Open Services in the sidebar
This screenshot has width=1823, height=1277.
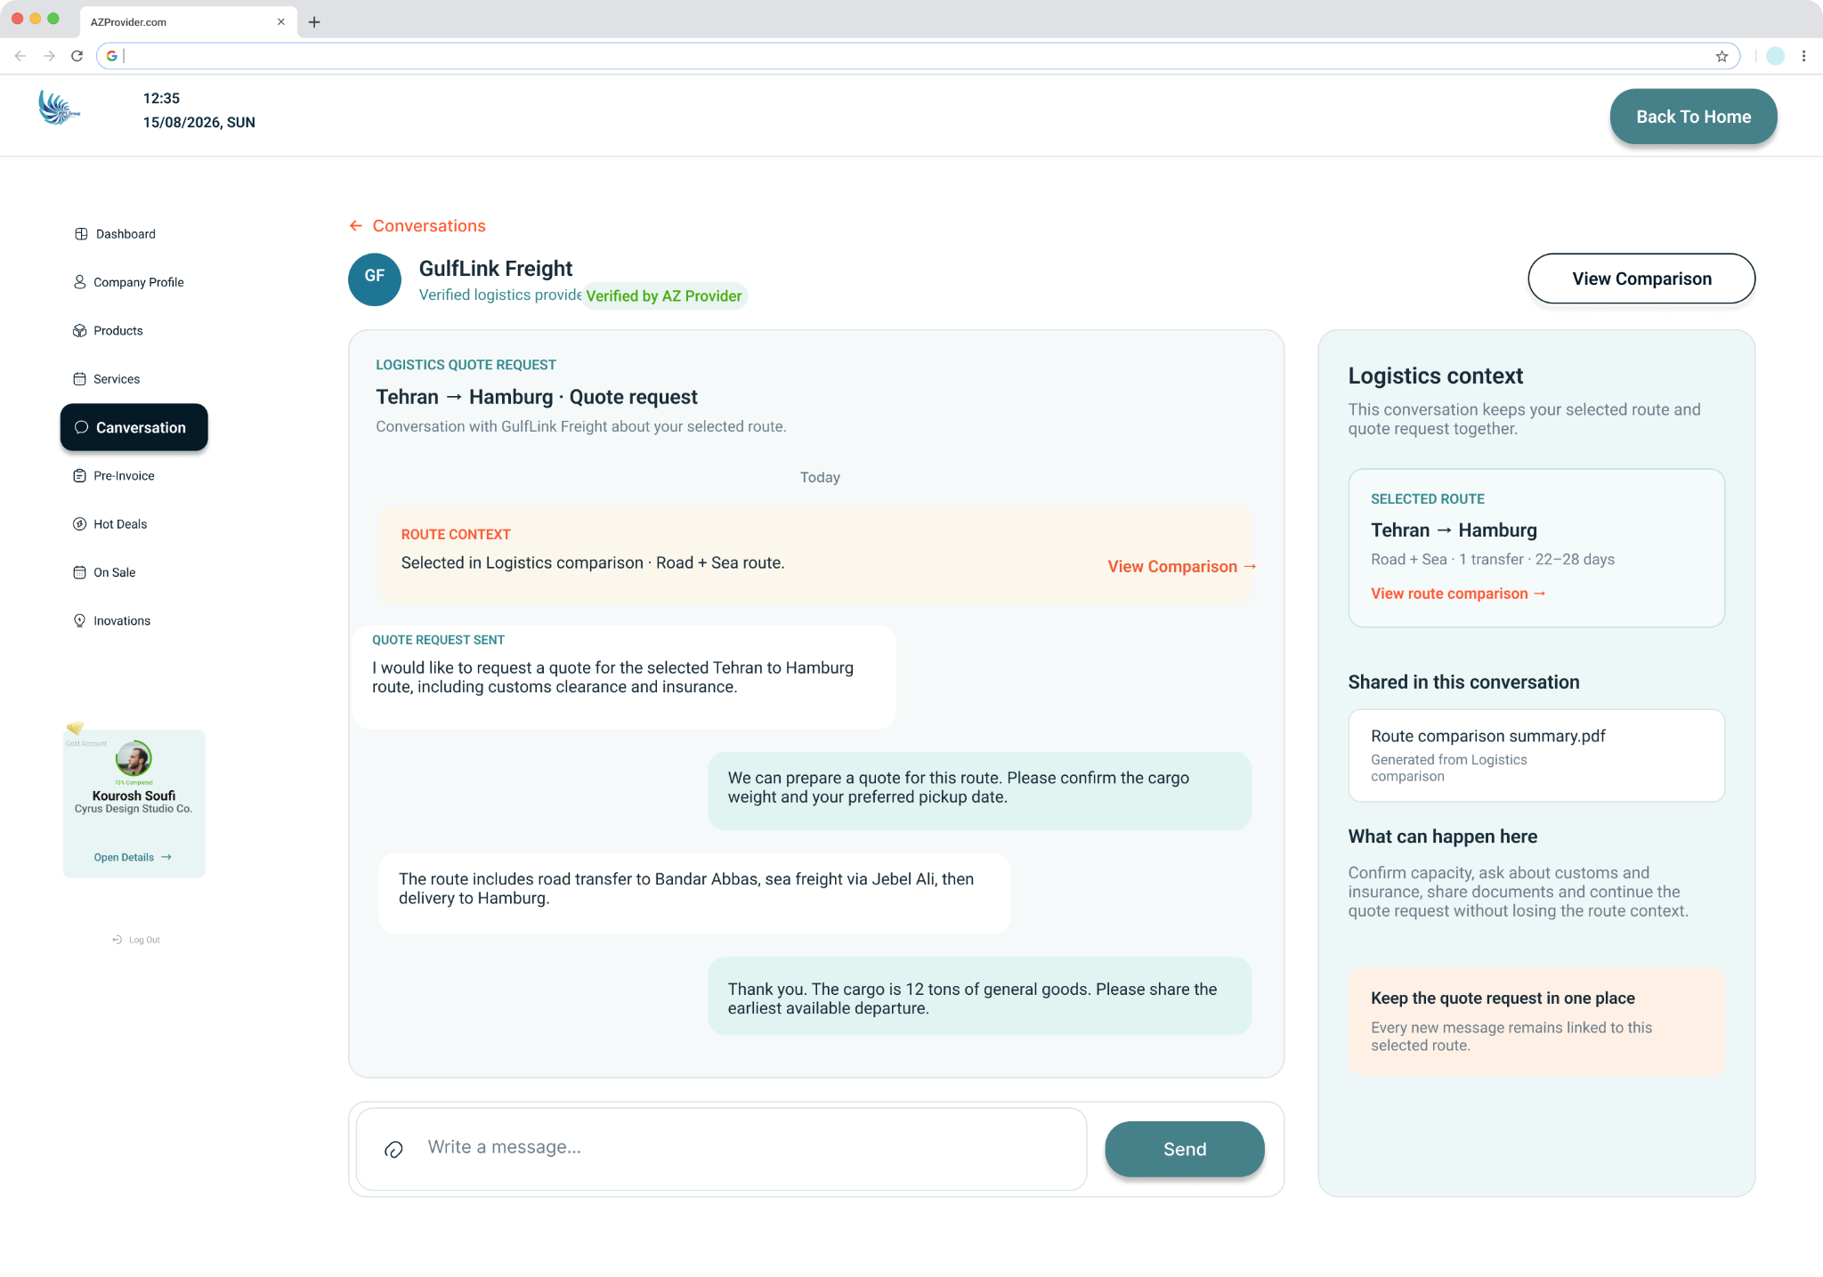[107, 379]
